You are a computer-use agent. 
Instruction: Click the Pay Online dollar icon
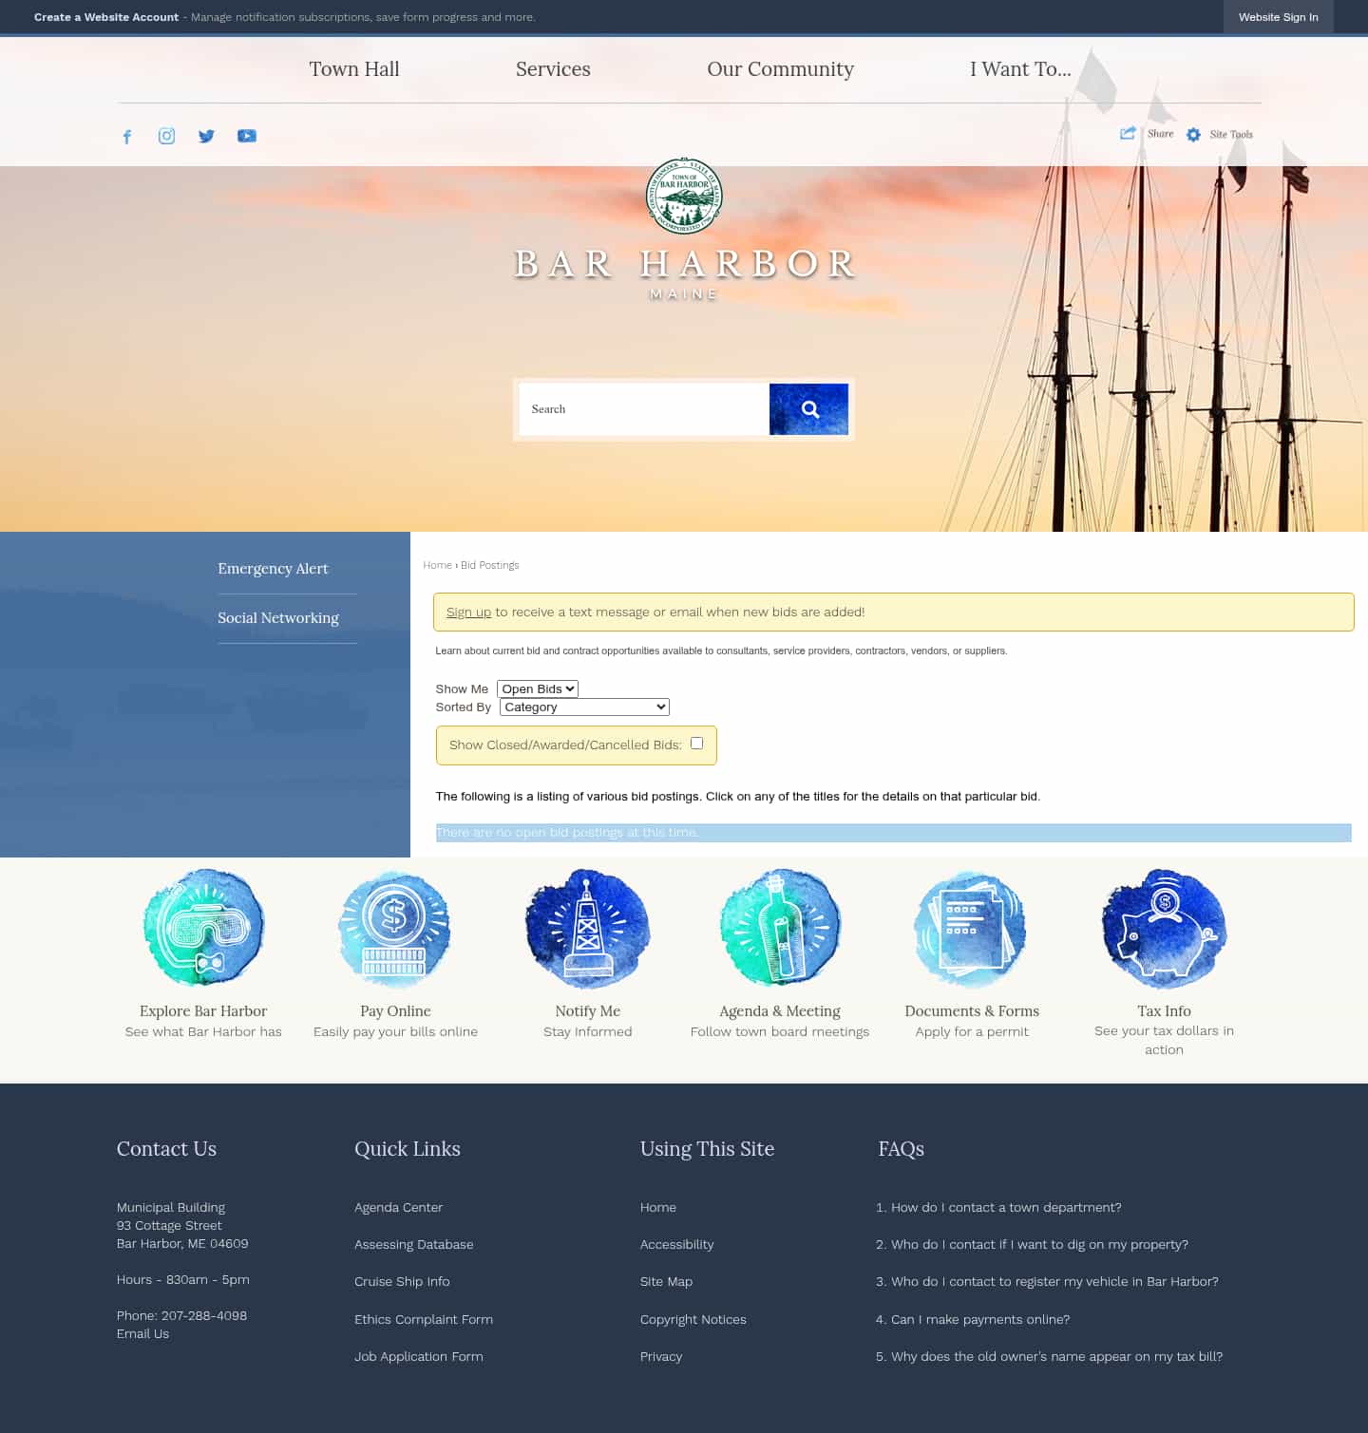point(395,930)
